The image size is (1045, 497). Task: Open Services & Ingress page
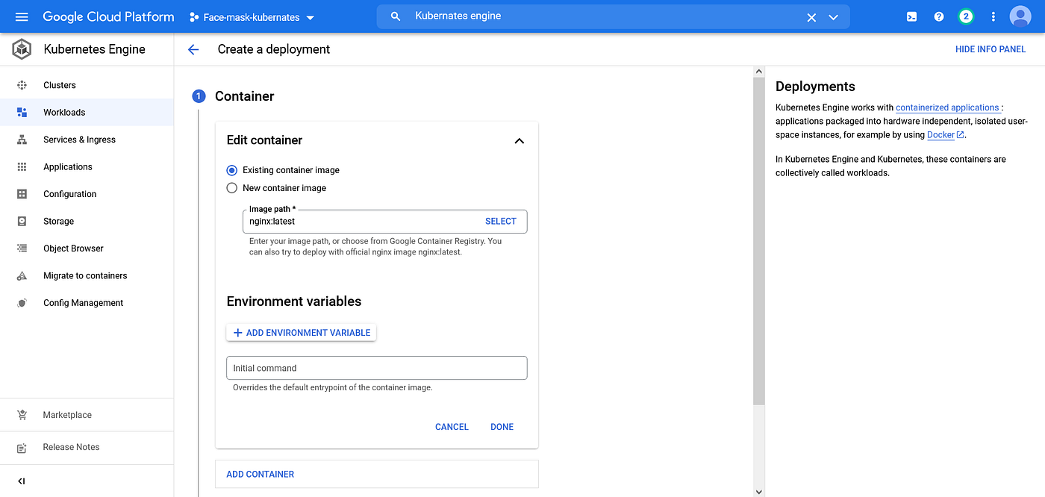coord(87,140)
